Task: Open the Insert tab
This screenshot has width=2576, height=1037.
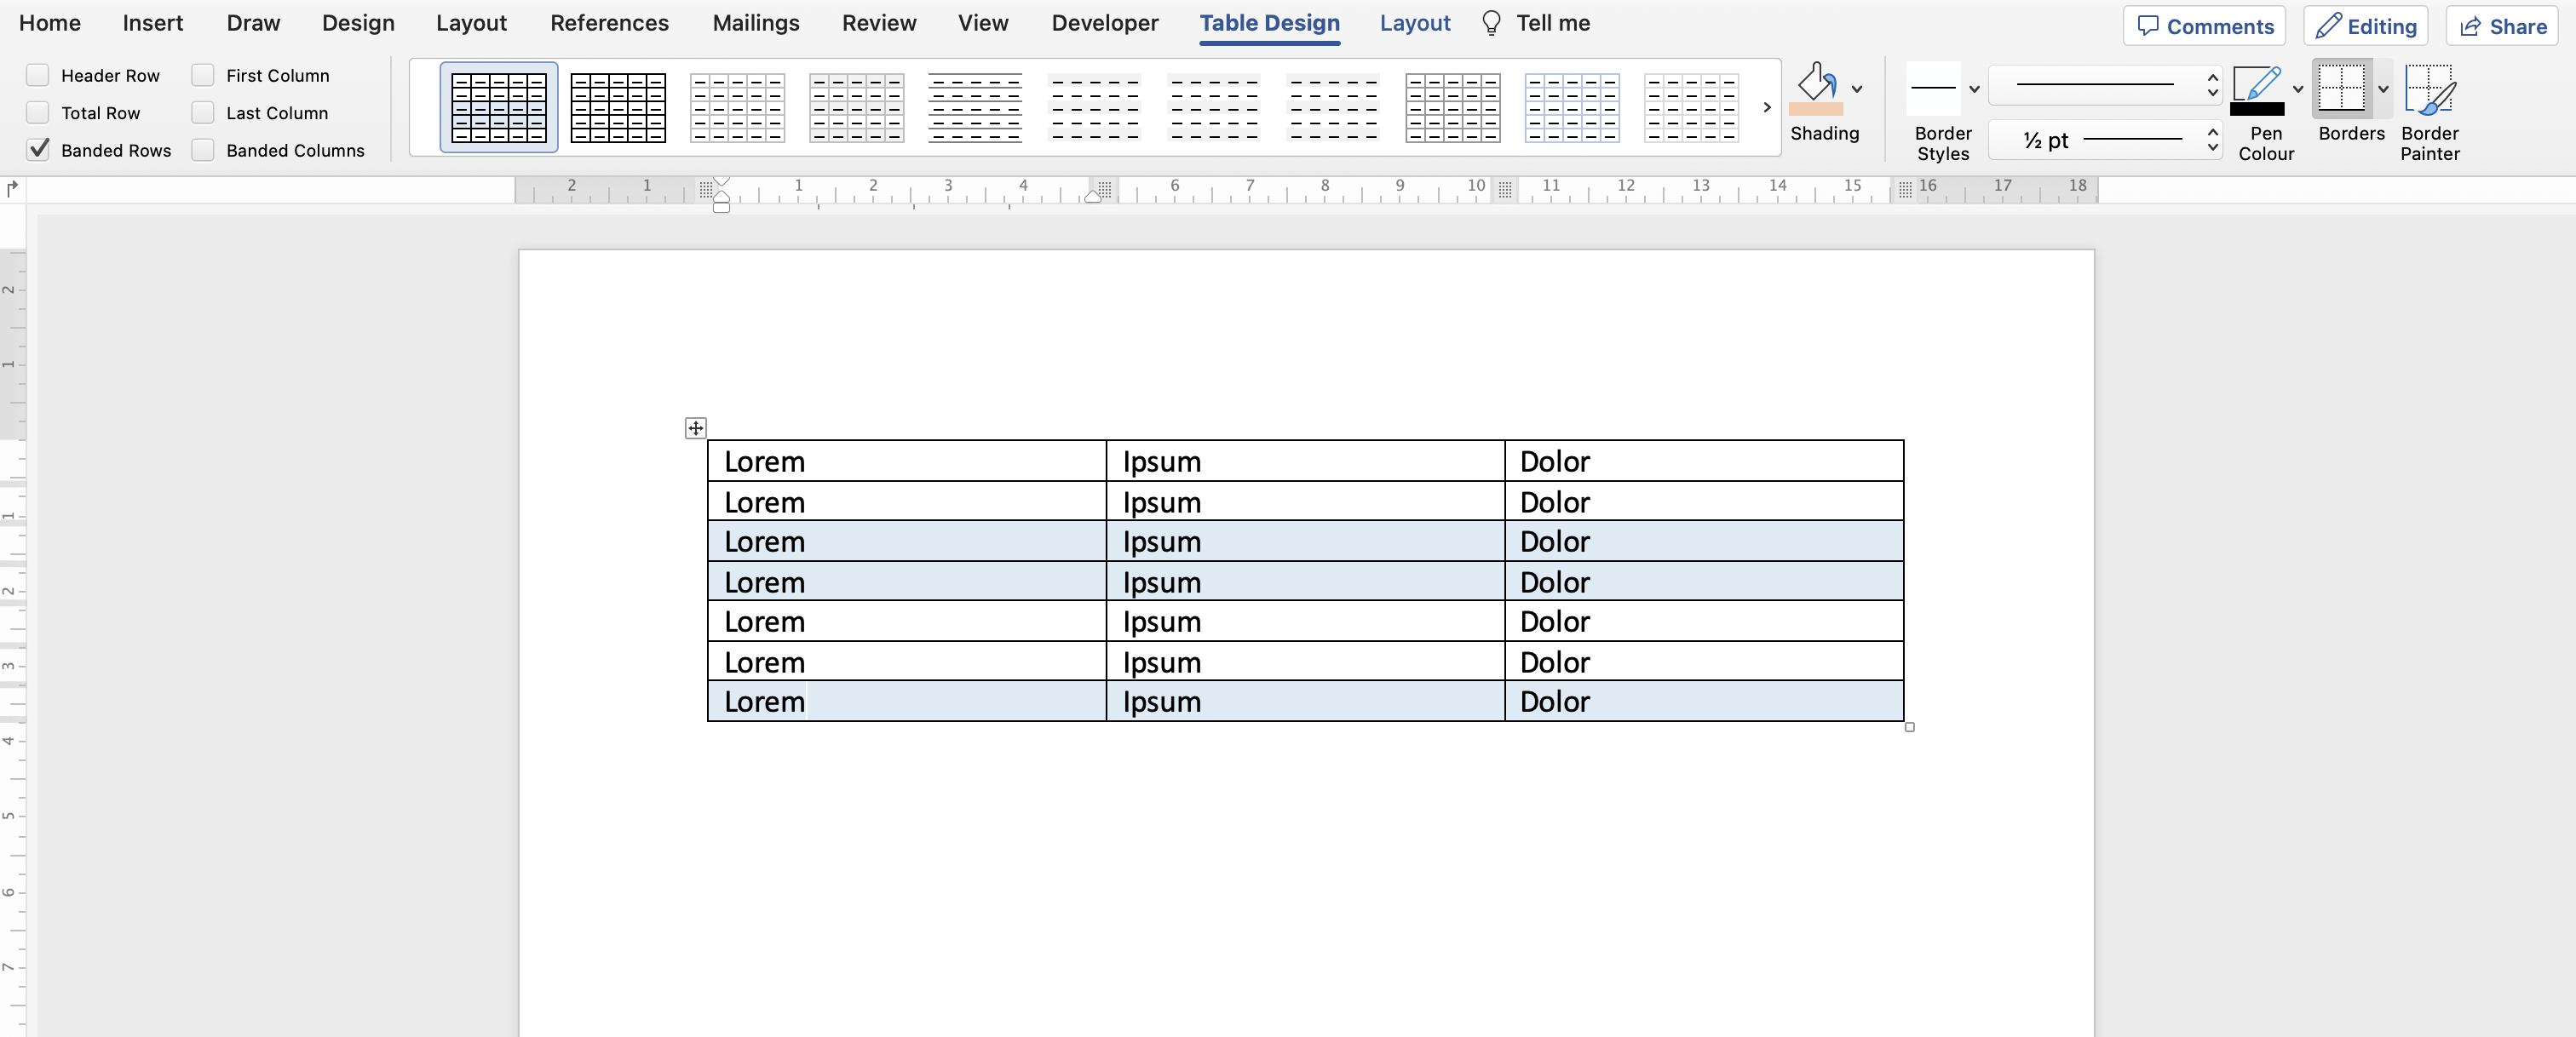Action: pyautogui.click(x=153, y=23)
